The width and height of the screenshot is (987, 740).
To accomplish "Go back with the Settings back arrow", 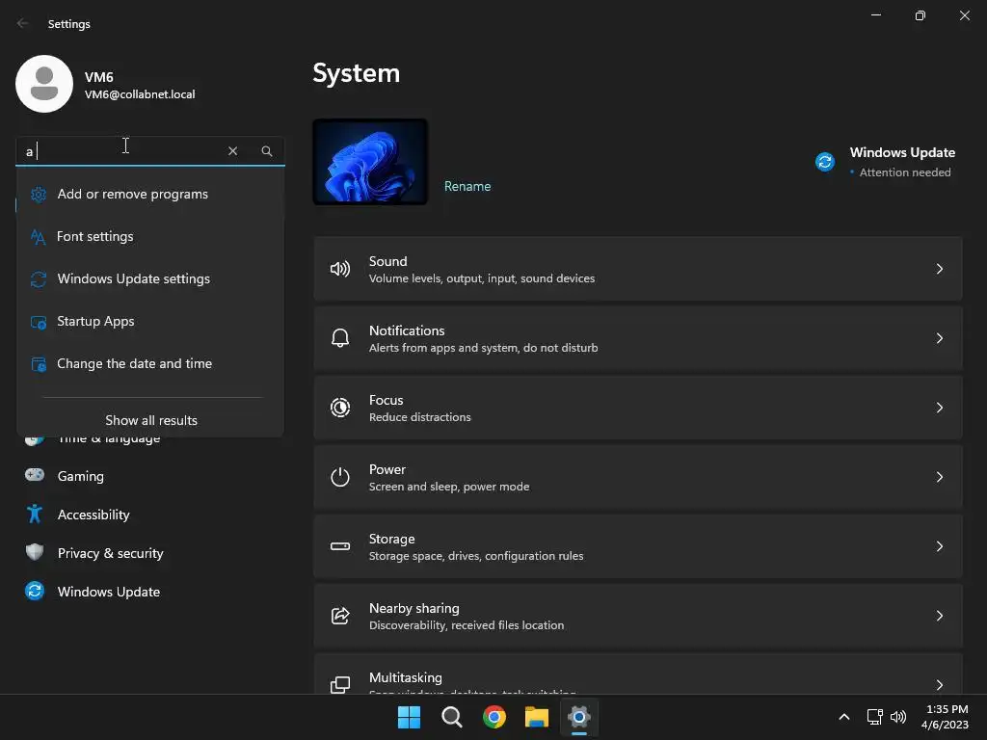I will (23, 23).
